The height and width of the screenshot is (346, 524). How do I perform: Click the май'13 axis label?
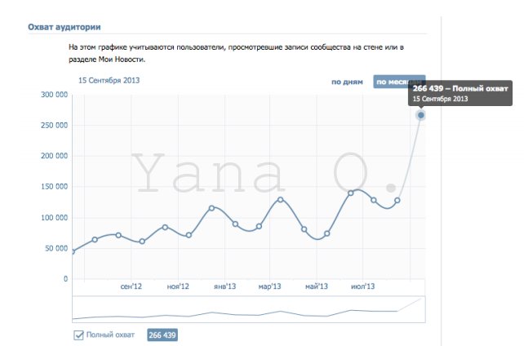point(316,287)
